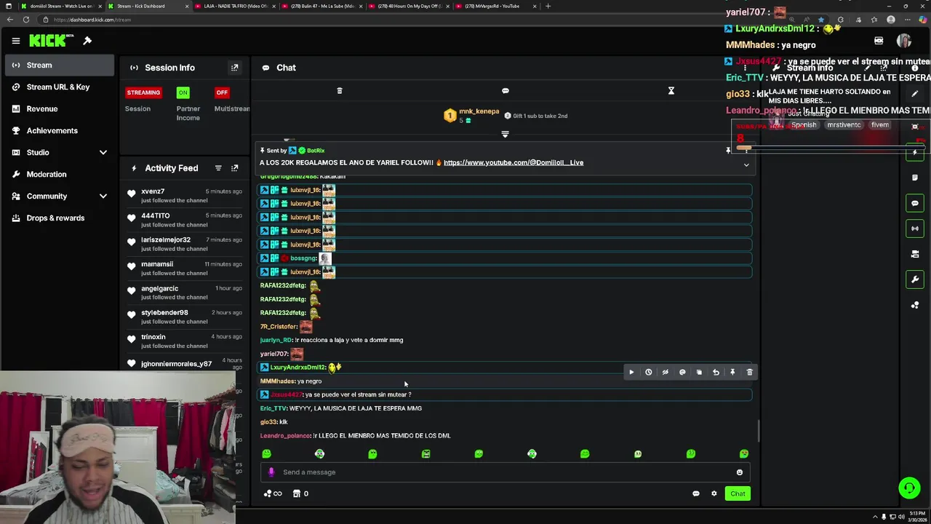Expand the Community submenu chevron
Image resolution: width=931 pixels, height=524 pixels.
pos(103,196)
